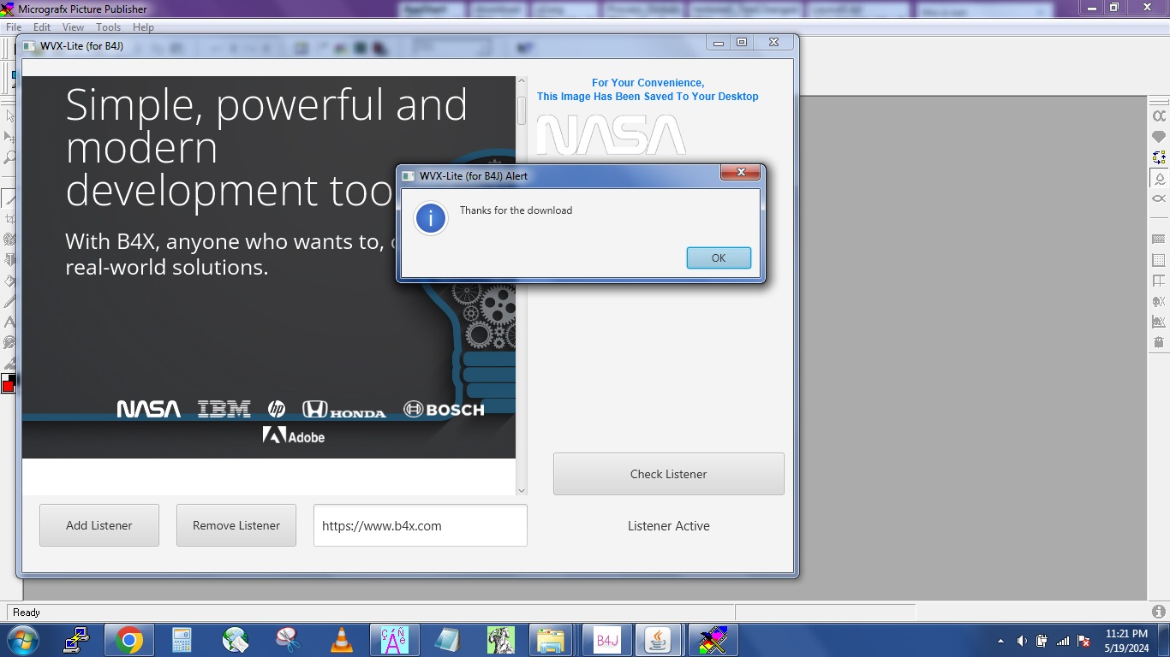Click the Action Center flag tray icon
The image size is (1170, 657).
(x=1083, y=641)
